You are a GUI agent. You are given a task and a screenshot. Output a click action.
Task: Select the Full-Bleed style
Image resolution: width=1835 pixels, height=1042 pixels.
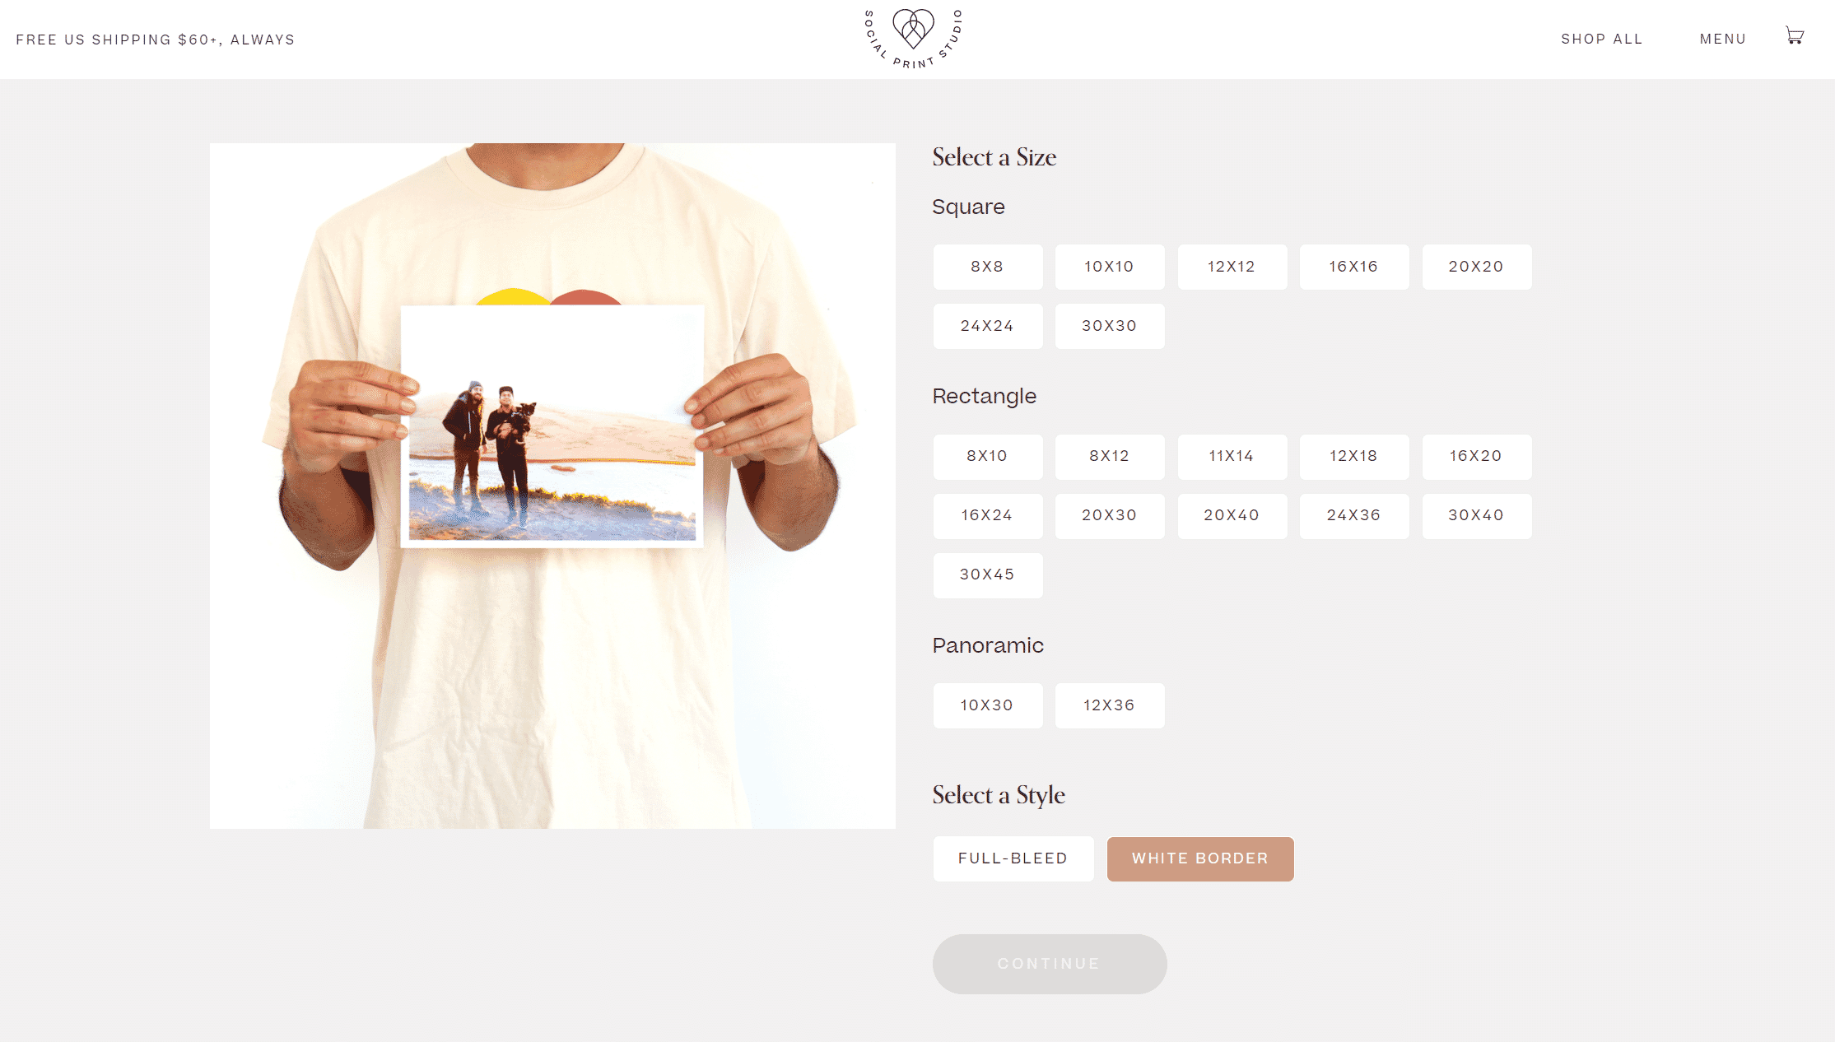(1013, 858)
